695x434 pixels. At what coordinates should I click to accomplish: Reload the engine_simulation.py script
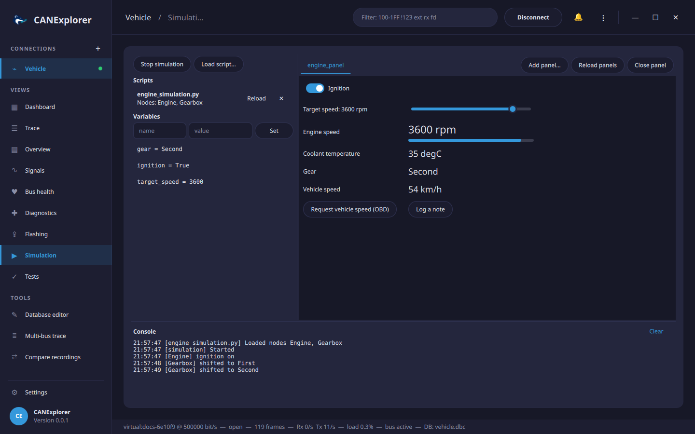coord(257,98)
